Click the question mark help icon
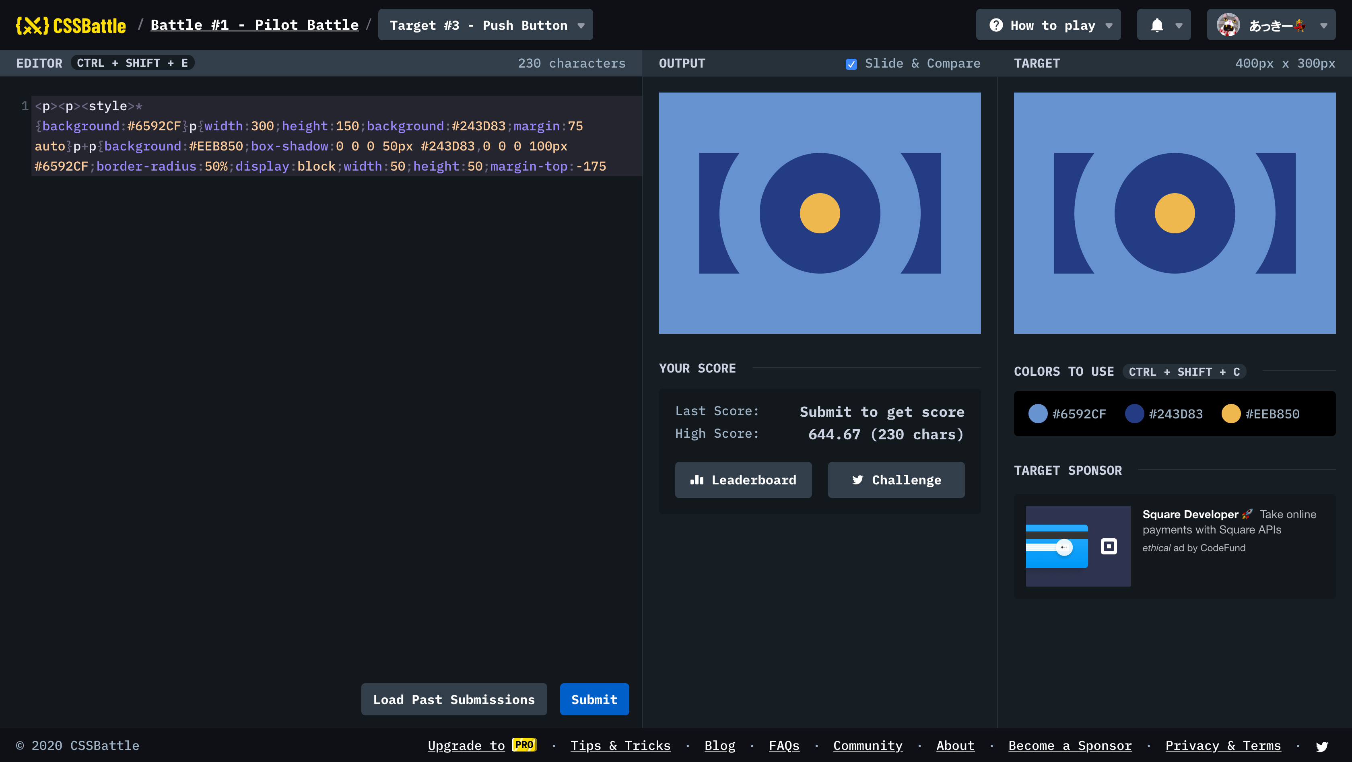 click(x=995, y=25)
